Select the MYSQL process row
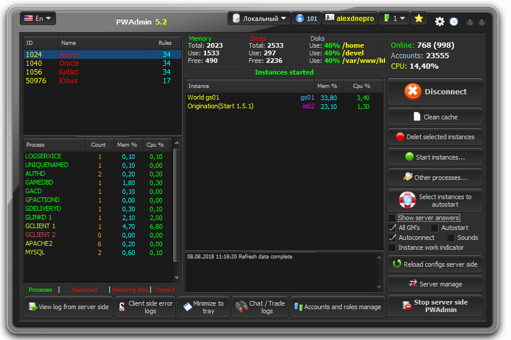The image size is (511, 340). 98,253
